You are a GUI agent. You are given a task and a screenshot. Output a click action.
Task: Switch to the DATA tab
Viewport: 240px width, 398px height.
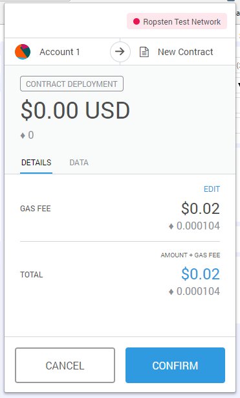click(x=79, y=163)
